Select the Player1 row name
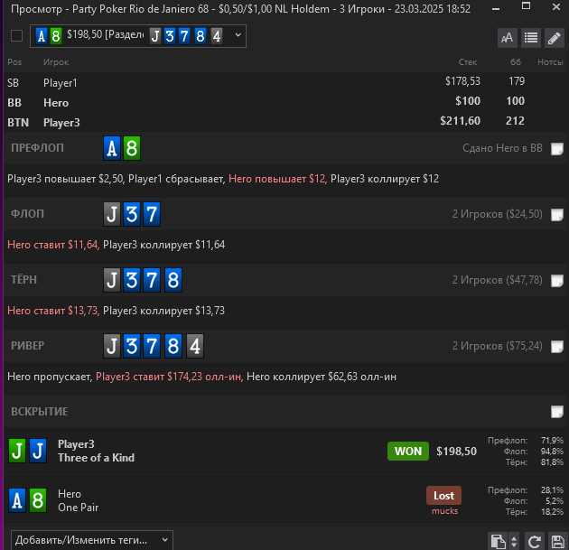The height and width of the screenshot is (550, 569). (61, 83)
